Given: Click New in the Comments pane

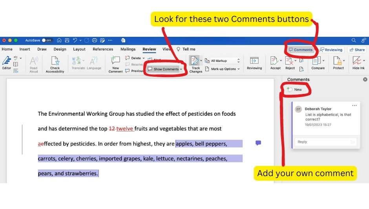Looking at the screenshot, I should coord(294,90).
